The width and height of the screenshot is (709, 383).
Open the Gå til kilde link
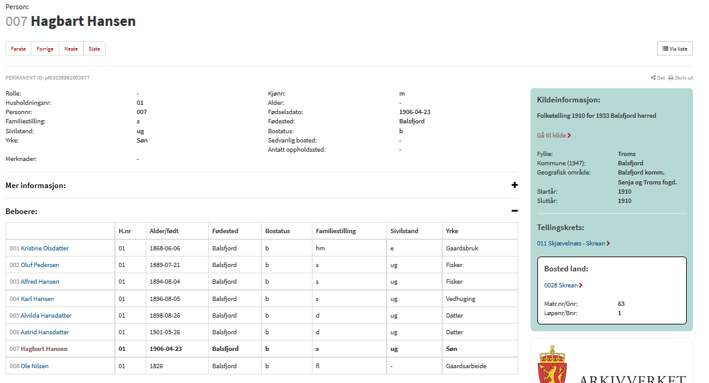click(554, 135)
